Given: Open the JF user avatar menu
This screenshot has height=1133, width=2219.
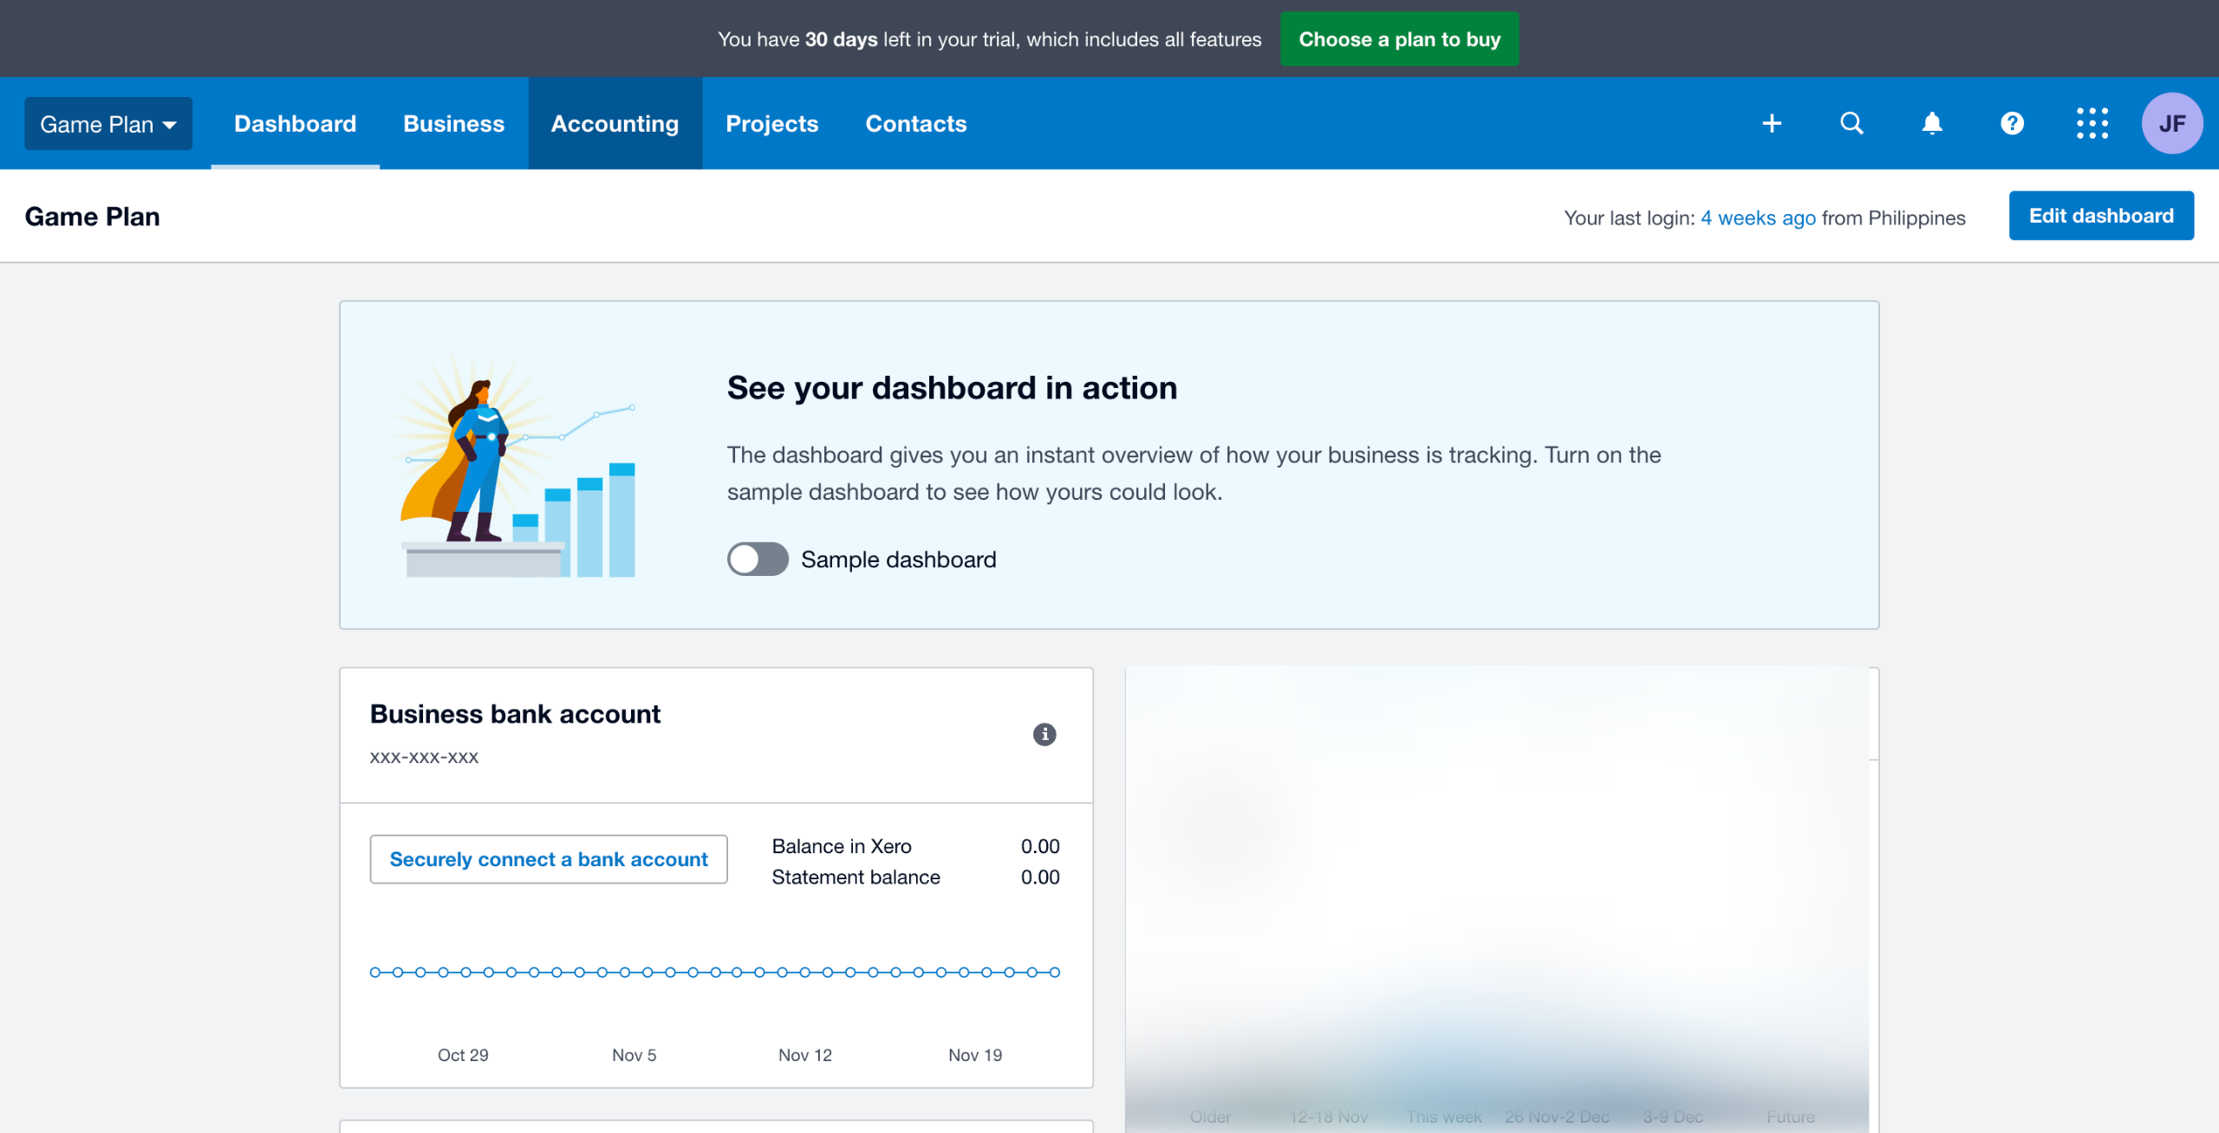Looking at the screenshot, I should (x=2171, y=123).
